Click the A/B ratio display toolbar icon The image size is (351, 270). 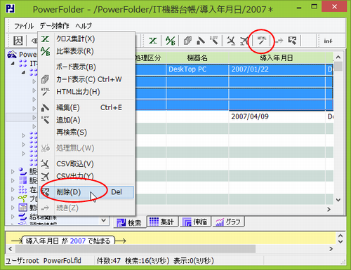(x=171, y=41)
